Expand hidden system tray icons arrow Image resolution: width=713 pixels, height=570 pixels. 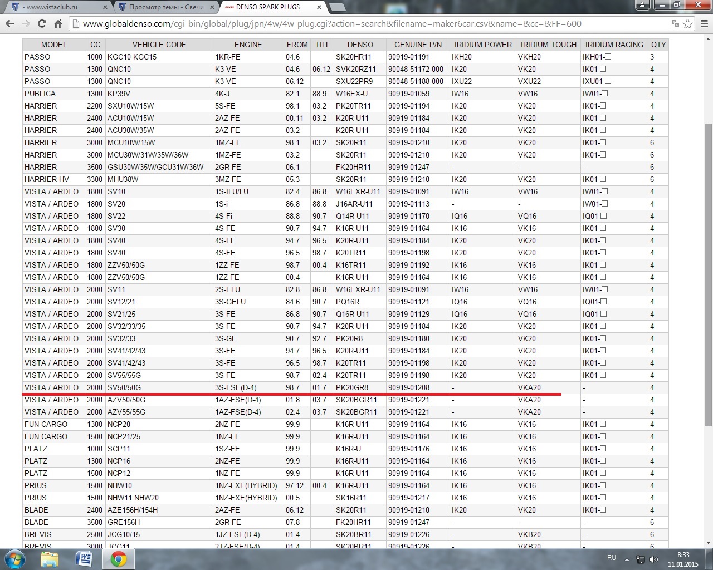(627, 559)
